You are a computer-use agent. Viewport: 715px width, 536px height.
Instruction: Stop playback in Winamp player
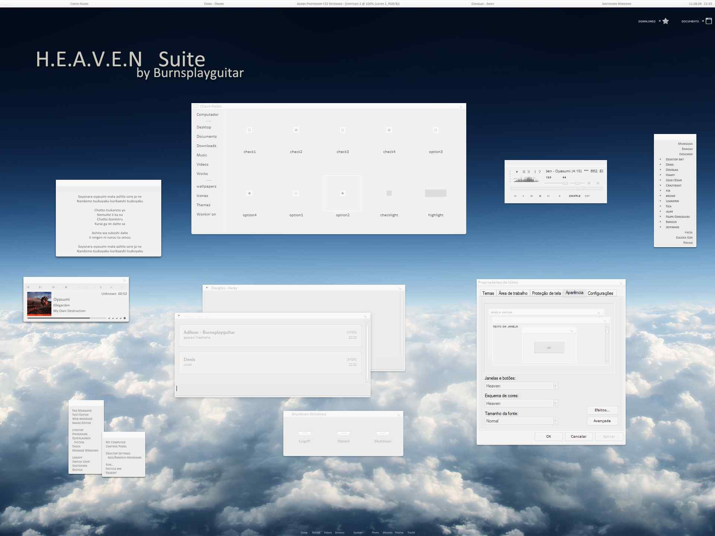(540, 196)
